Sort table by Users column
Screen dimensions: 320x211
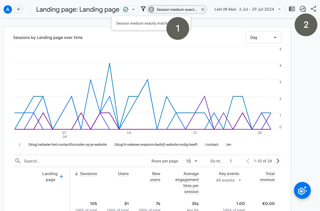pos(123,174)
